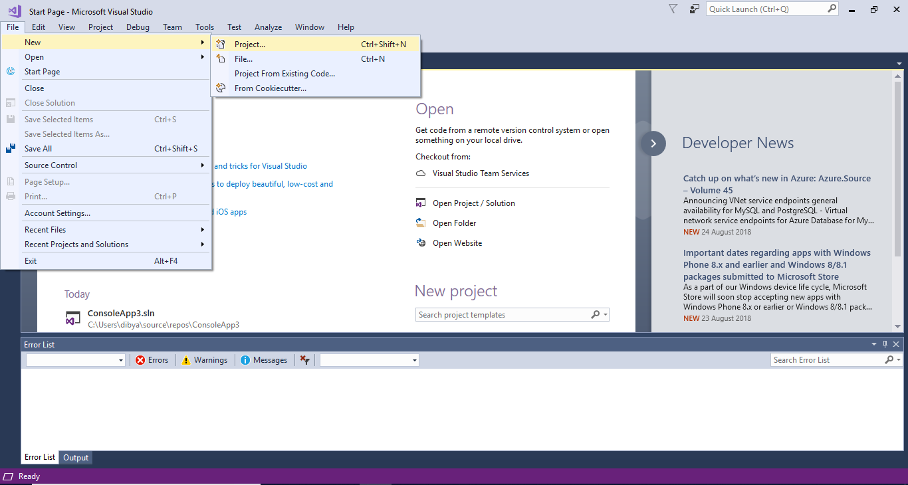Viewport: 908px width, 485px height.
Task: Pin the Error List panel with auto-hide pin
Action: click(885, 344)
